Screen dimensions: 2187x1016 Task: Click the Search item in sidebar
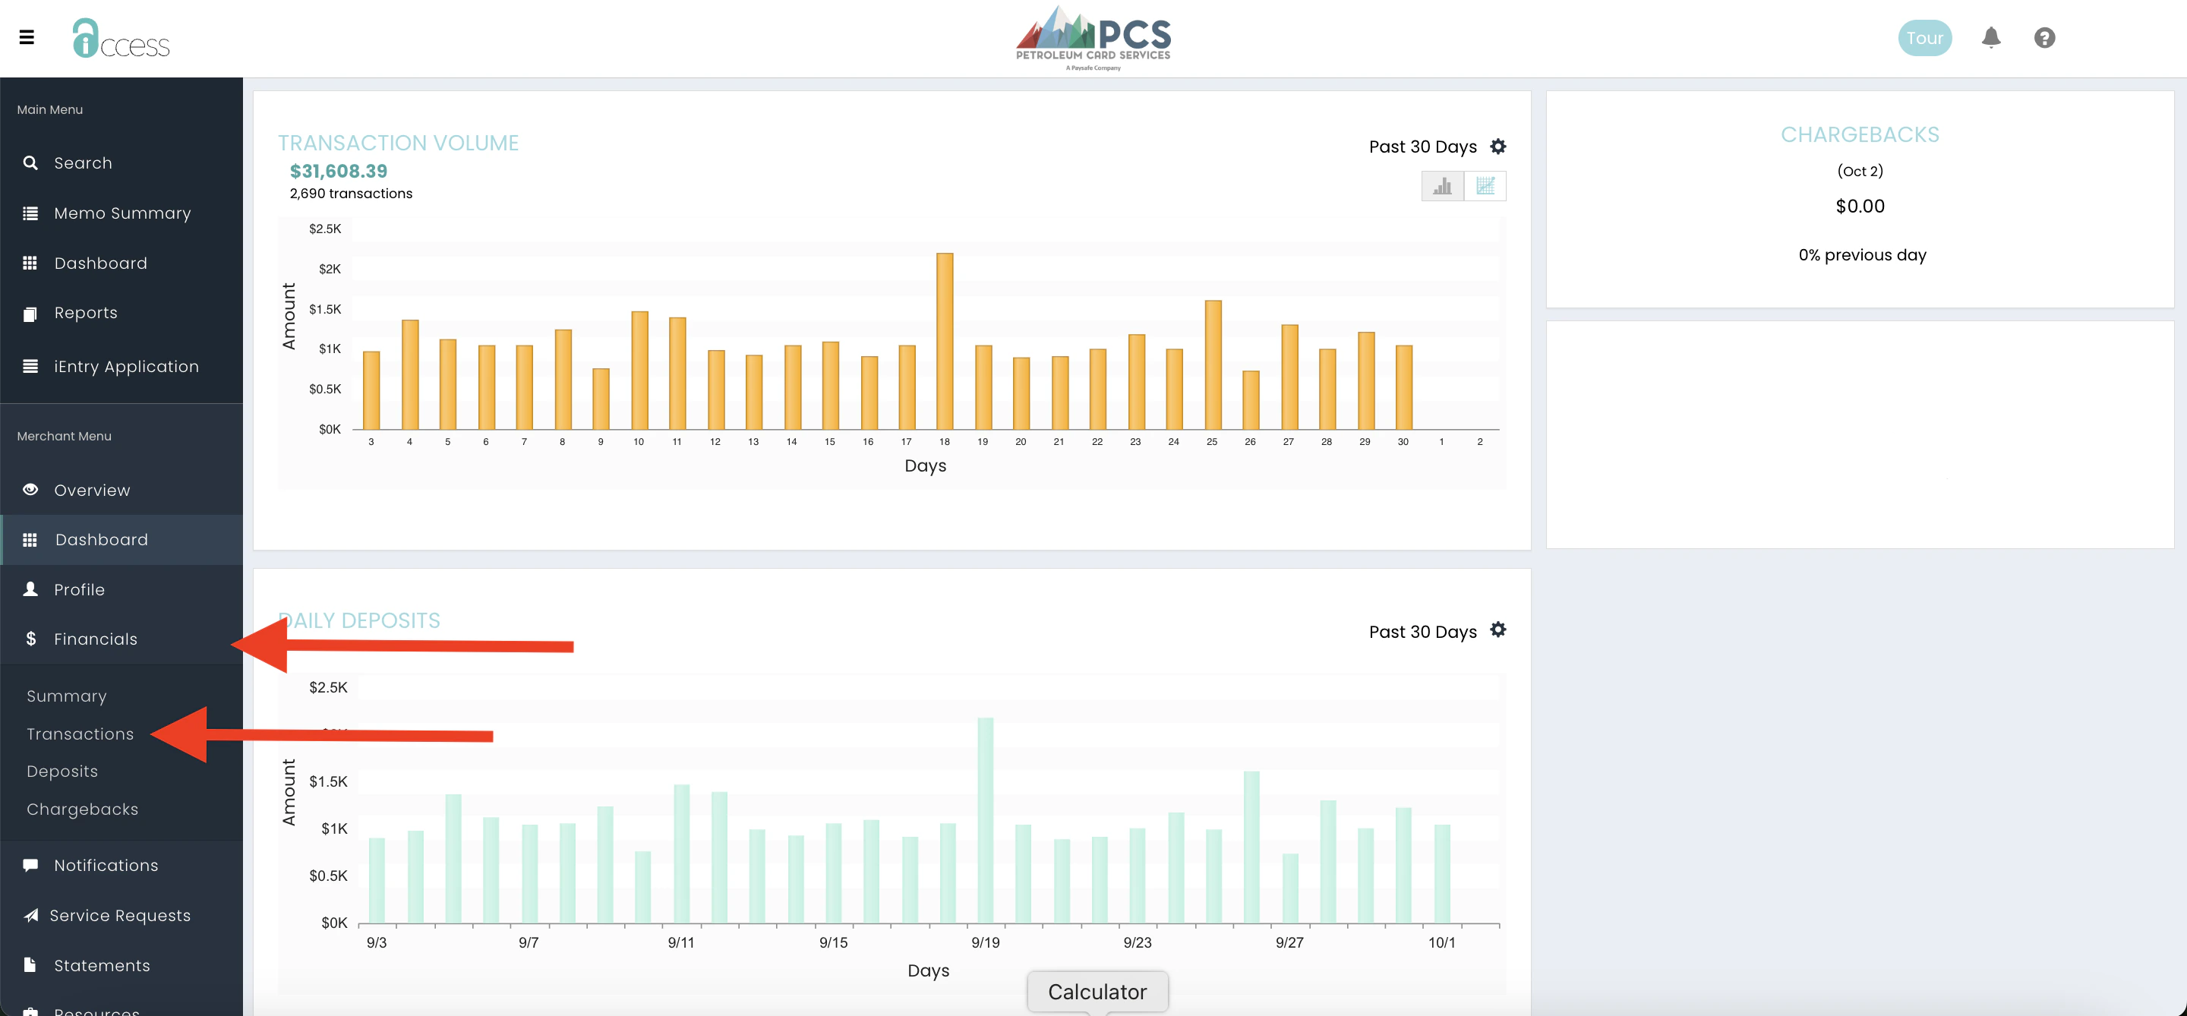[82, 163]
